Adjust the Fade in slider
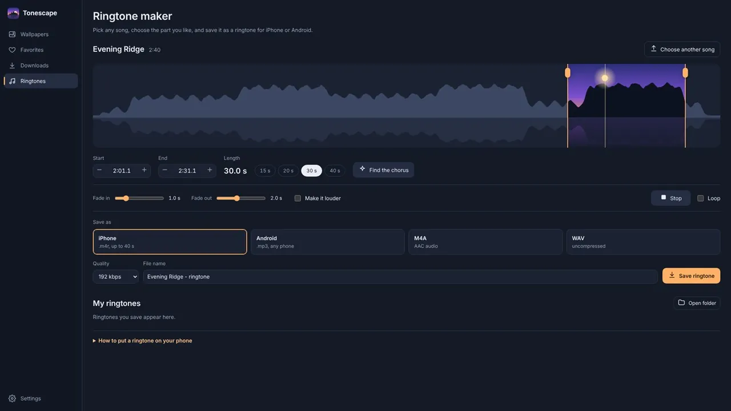This screenshot has height=411, width=731. (x=139, y=198)
